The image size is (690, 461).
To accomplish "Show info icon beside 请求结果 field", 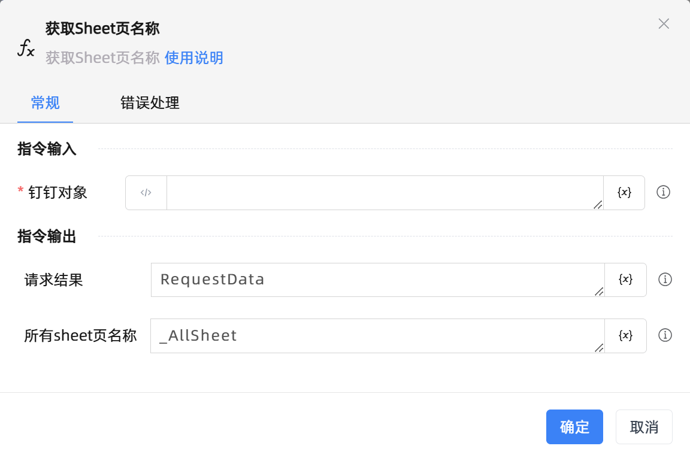I will (665, 280).
